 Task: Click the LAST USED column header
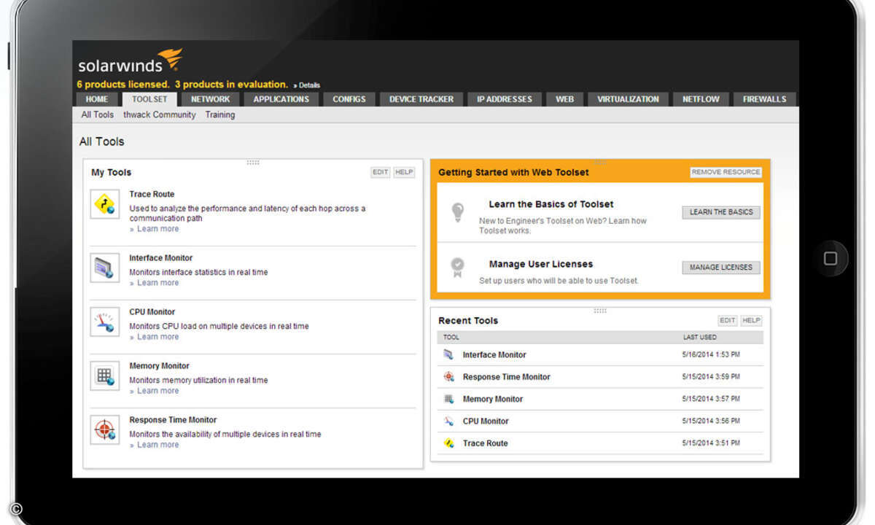point(700,338)
